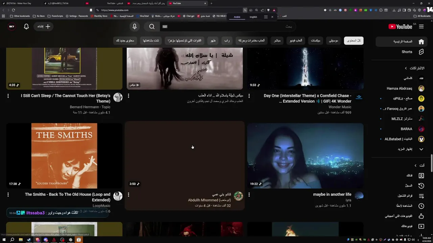Open Shorts from the sidebar
Screen dimensions: 433x243
click(402, 52)
